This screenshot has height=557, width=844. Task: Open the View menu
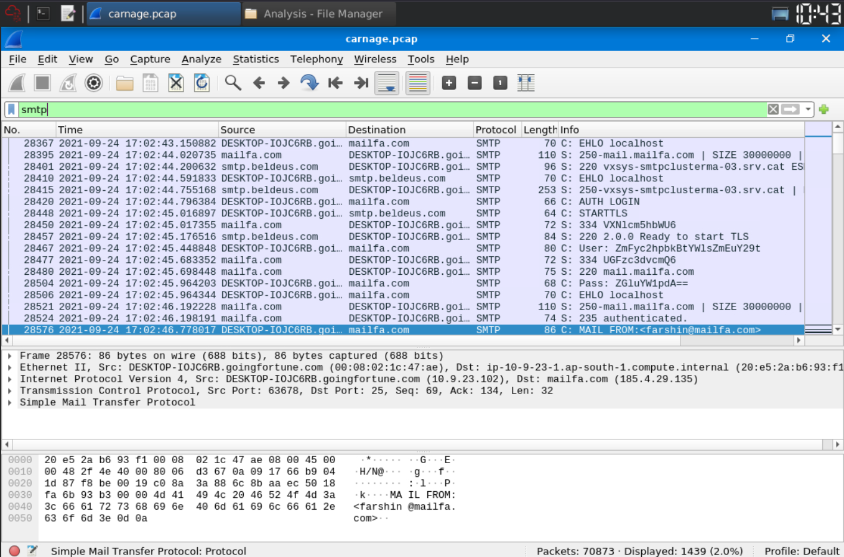tap(81, 59)
